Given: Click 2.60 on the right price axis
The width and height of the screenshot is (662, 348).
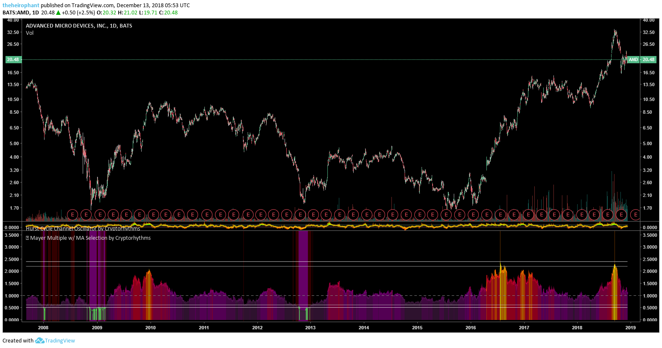Looking at the screenshot, I should point(648,182).
